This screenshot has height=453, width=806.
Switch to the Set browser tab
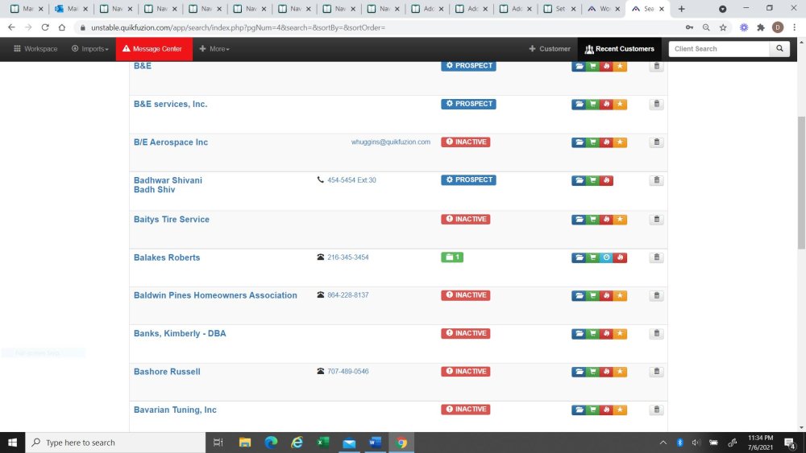tap(559, 9)
